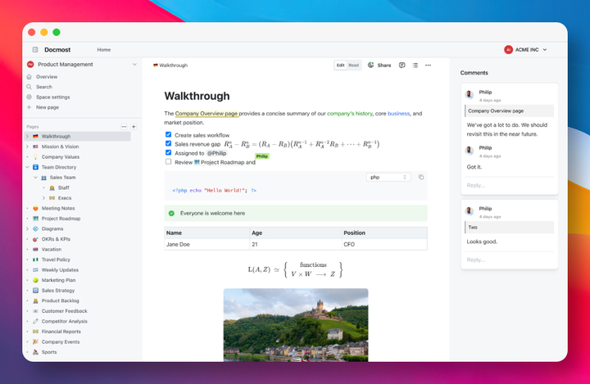Collapse the Team Directory tree chevron

28,167
